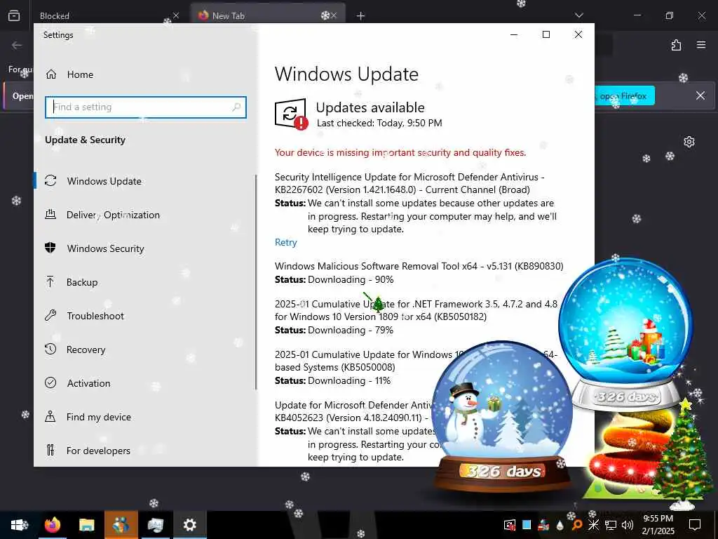This screenshot has width=718, height=539.
Task: Click the Malicious Software Removal Tool title
Action: [419, 266]
